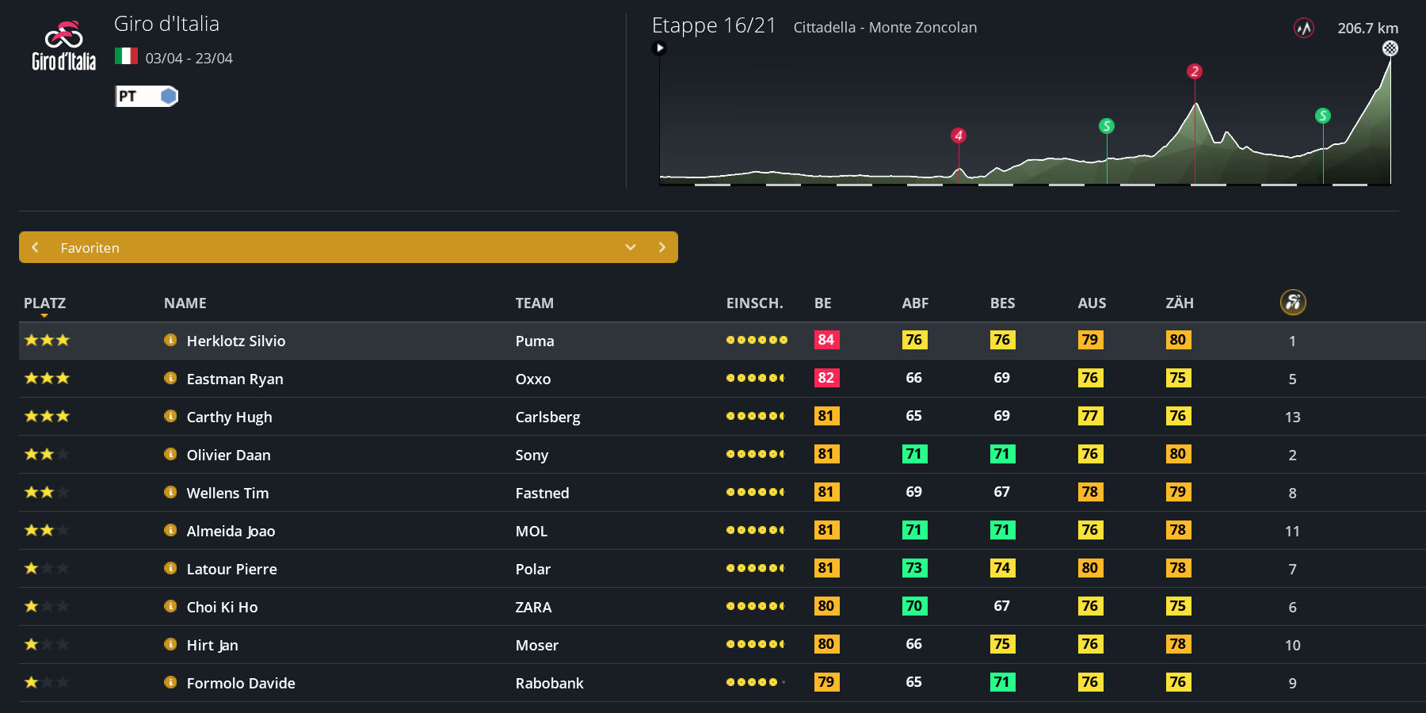Image resolution: width=1426 pixels, height=713 pixels.
Task: Select the category 2 climb marker
Action: click(1195, 71)
